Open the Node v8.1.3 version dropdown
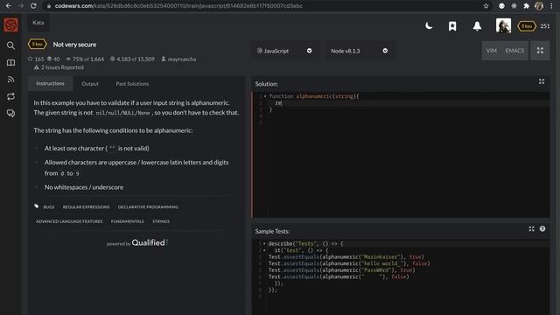The image size is (560, 315). [359, 51]
